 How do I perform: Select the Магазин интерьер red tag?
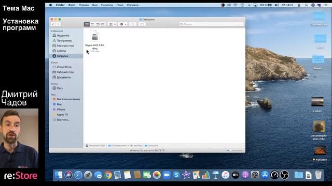pyautogui.click(x=68, y=99)
